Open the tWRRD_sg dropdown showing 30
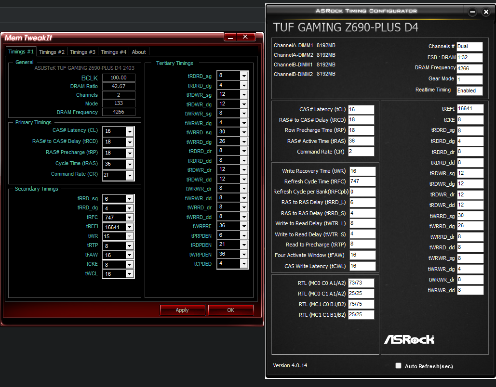The width and height of the screenshot is (496, 387). [244, 132]
